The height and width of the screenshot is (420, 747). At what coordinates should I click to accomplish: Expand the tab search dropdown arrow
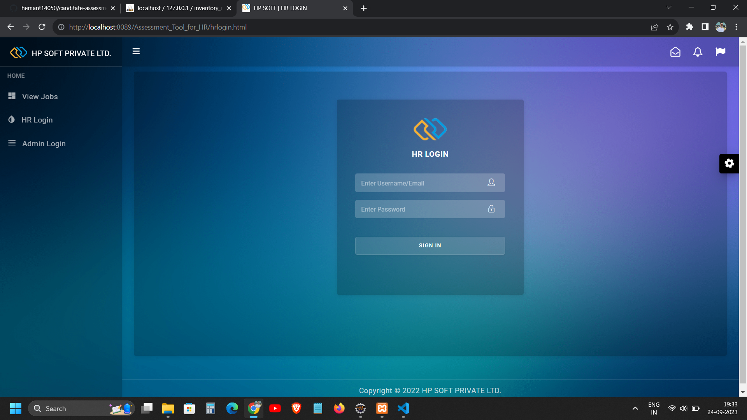pyautogui.click(x=669, y=7)
